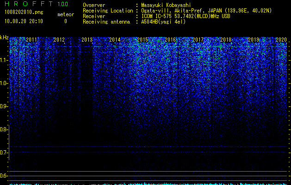Click the meteor count value 0
The image size is (291, 185).
pos(66,21)
